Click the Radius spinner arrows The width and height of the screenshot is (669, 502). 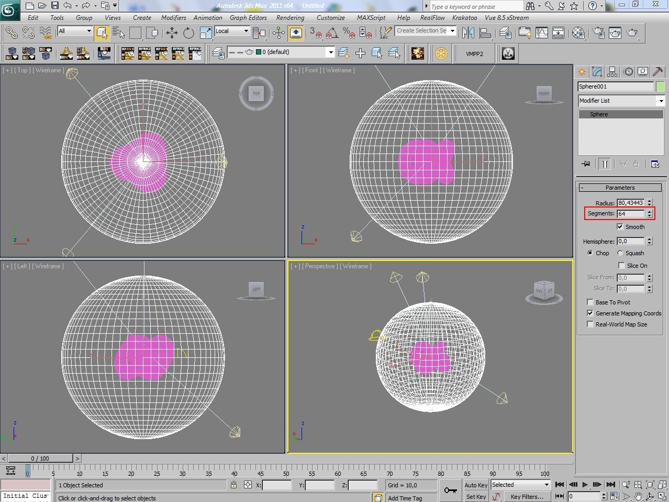click(x=650, y=203)
